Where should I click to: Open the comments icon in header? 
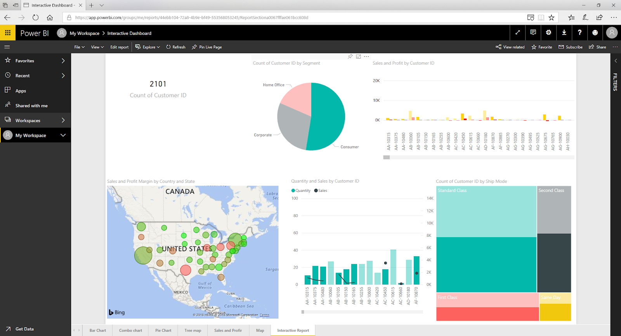coord(533,33)
